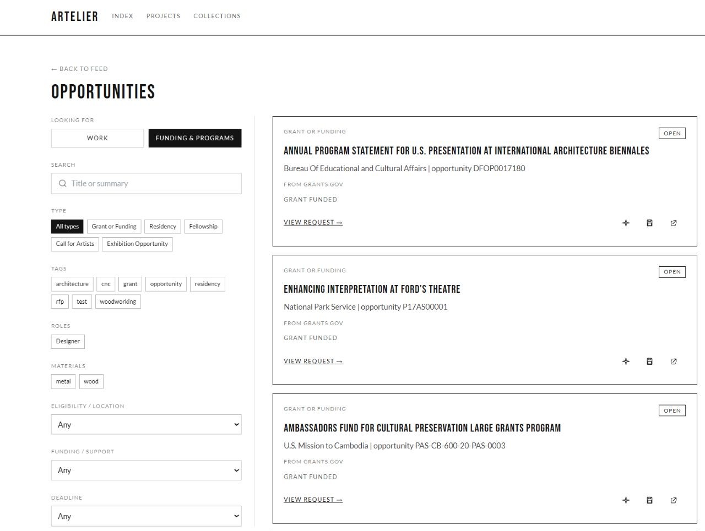Go to the Collections nav item
The height and width of the screenshot is (531, 705).
tap(217, 16)
